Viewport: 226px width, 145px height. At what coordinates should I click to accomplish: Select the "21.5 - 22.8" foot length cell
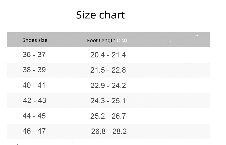(108, 70)
